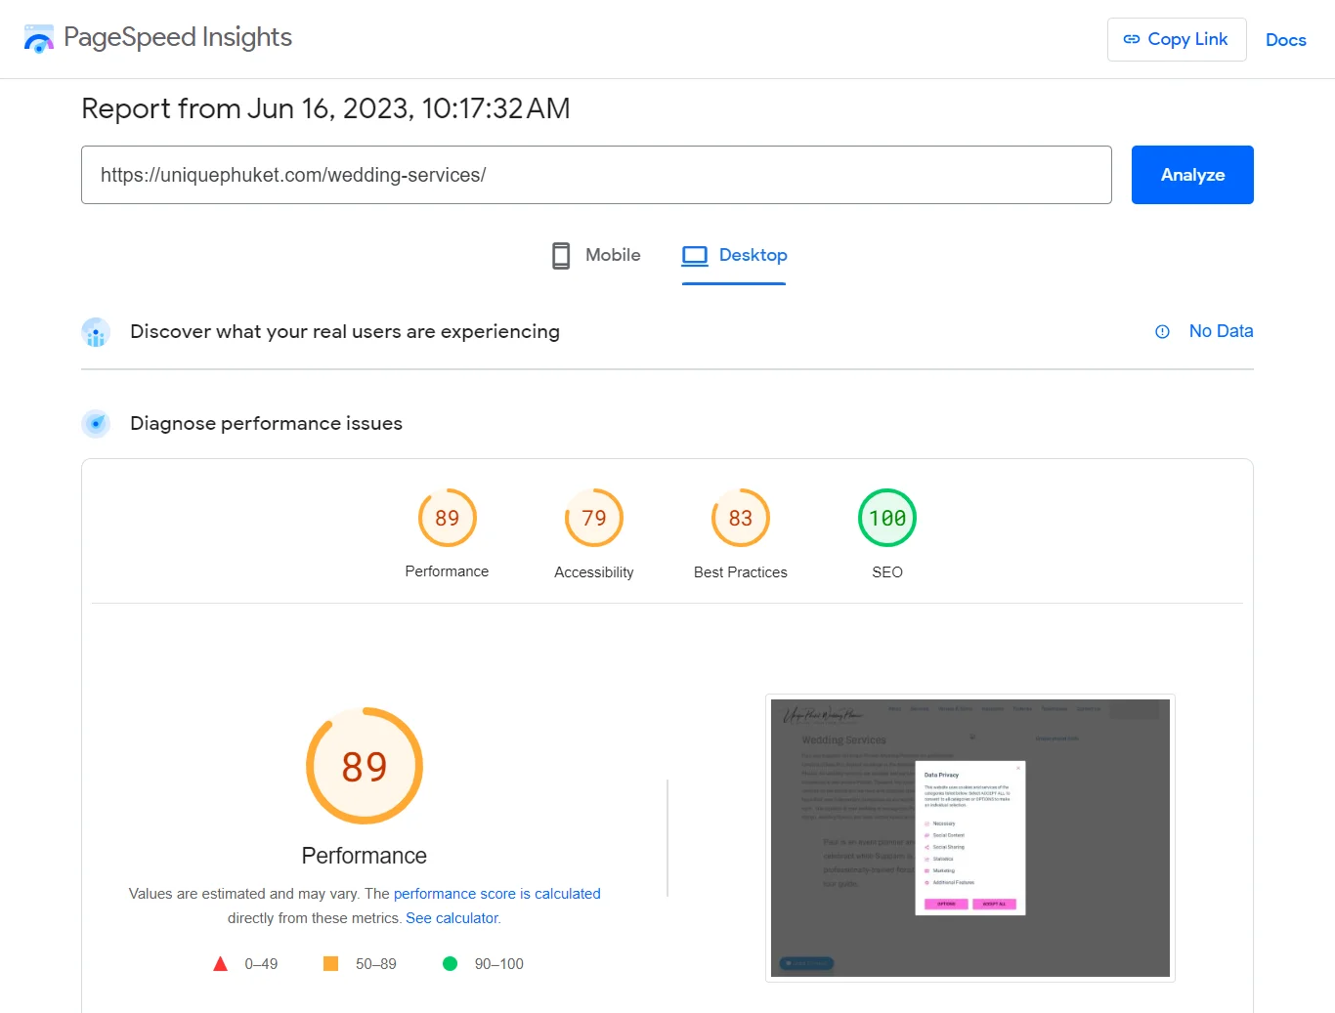Click the desktop laptop icon
Viewport: 1335px width, 1013px height.
[x=695, y=256]
